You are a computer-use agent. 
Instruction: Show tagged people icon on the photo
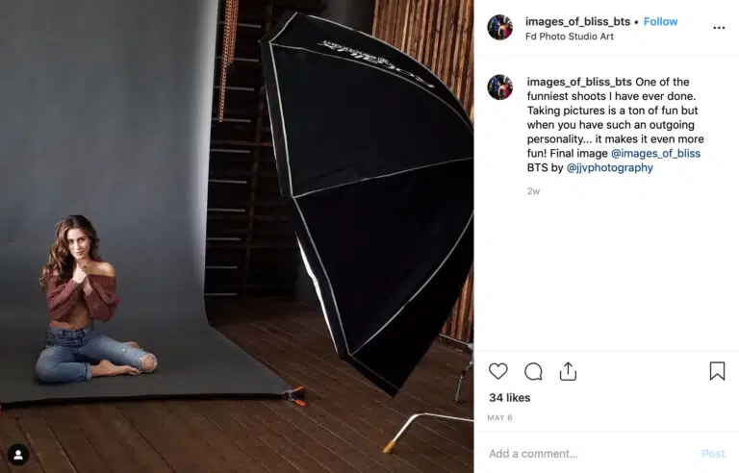coord(18,455)
